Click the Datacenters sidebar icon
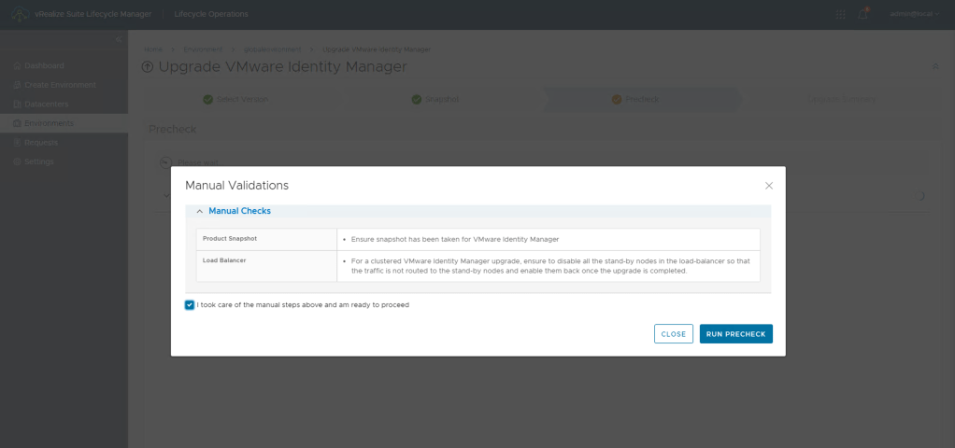955x448 pixels. (17, 104)
